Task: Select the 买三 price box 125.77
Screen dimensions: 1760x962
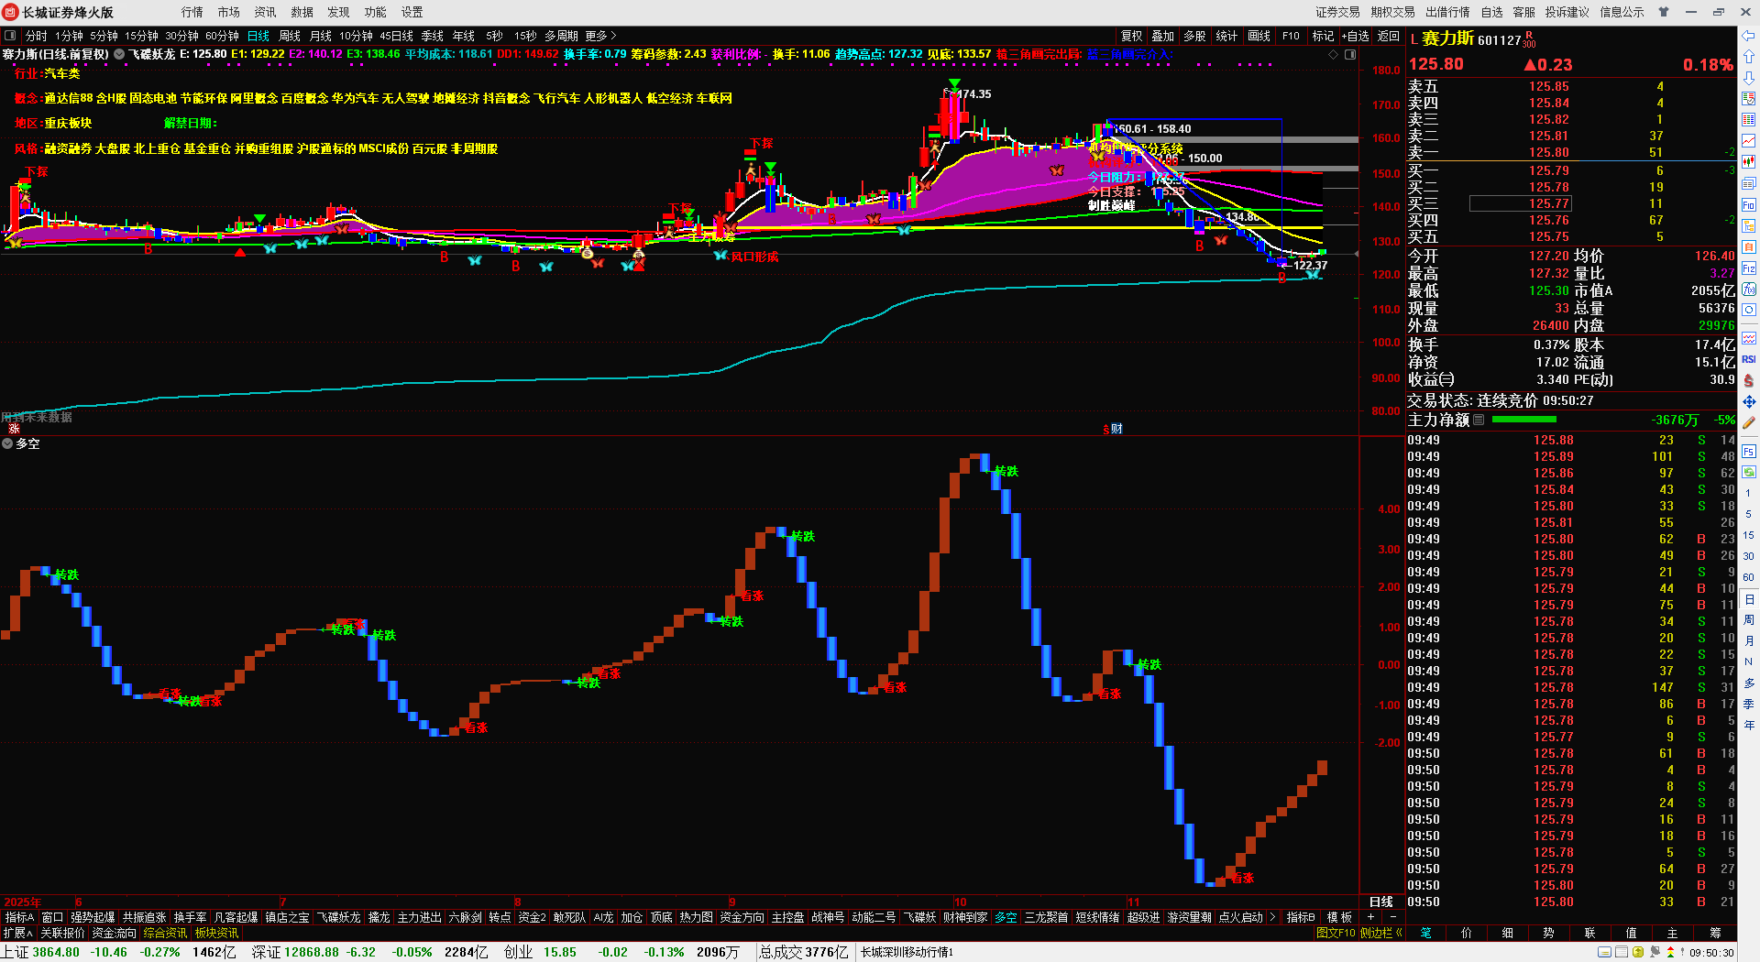Action: (1520, 203)
